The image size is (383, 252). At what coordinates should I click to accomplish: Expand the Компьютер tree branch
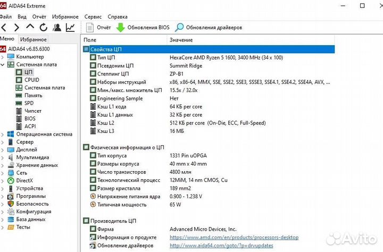click(x=3, y=57)
